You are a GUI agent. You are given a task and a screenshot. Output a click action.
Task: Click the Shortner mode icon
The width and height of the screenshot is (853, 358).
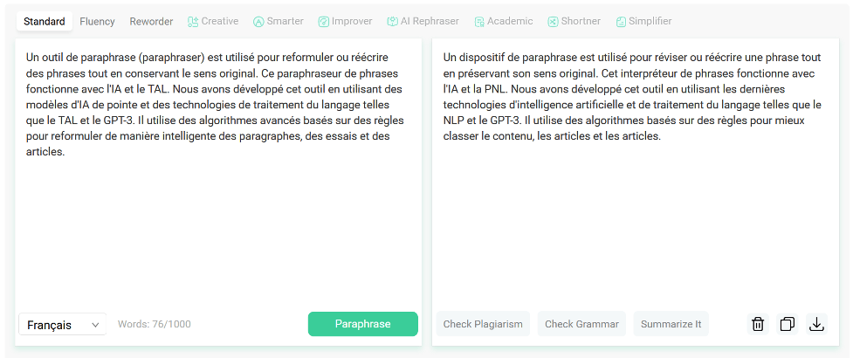[553, 22]
